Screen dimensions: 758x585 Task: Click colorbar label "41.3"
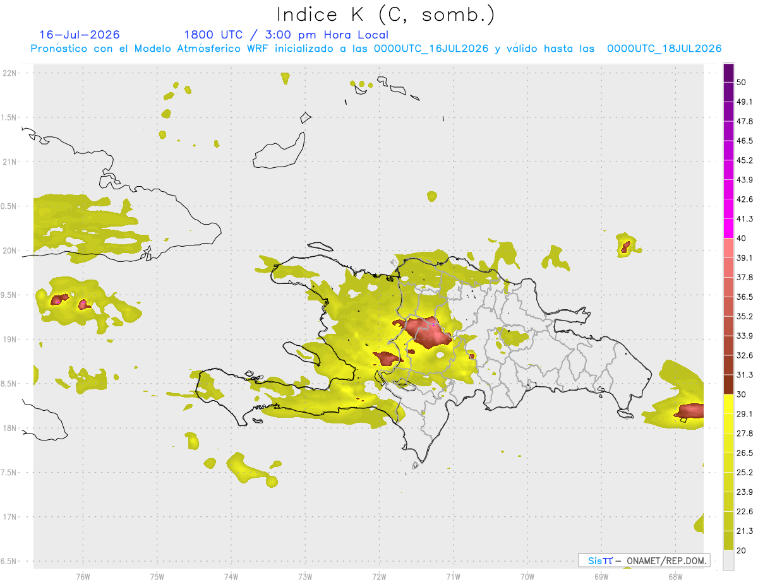point(745,219)
